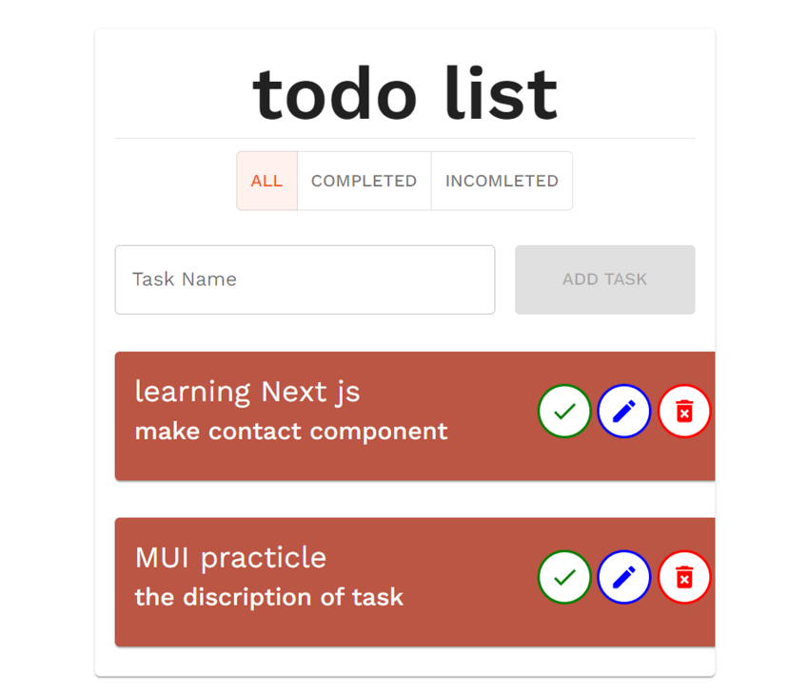Screen dimensions: 788x692
Task: Click the make contact component description
Action: pos(291,431)
